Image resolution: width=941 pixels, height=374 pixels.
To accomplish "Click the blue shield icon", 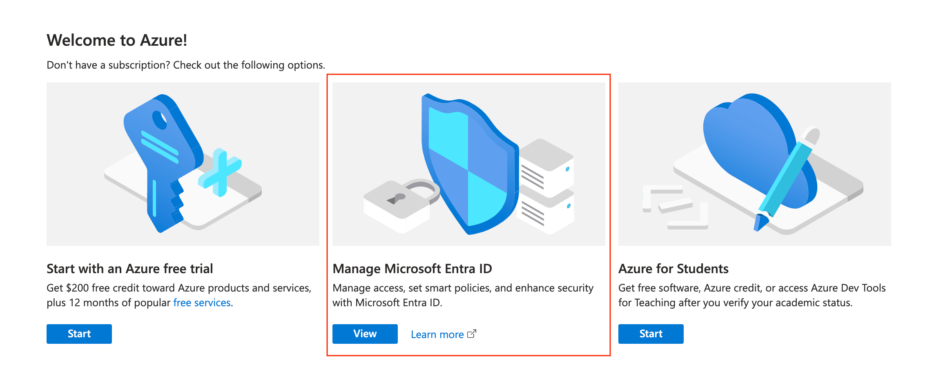I will click(468, 163).
